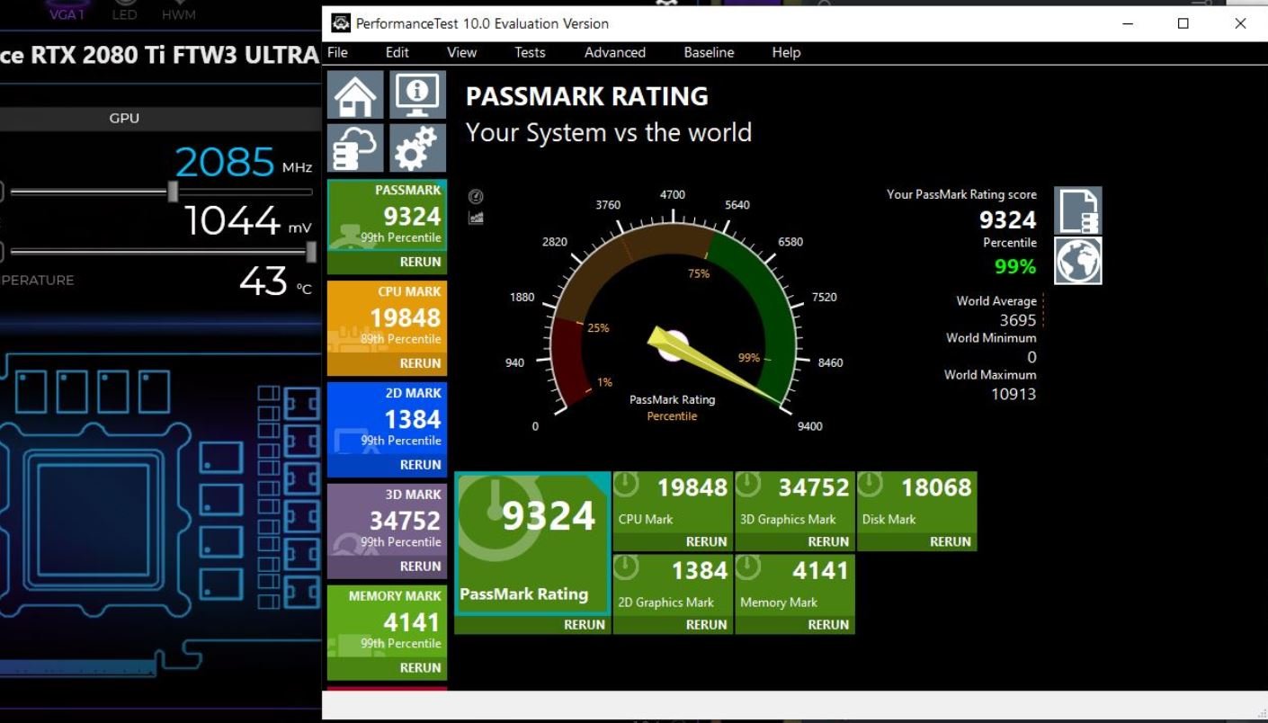Open the Home screen icon

[x=355, y=94]
